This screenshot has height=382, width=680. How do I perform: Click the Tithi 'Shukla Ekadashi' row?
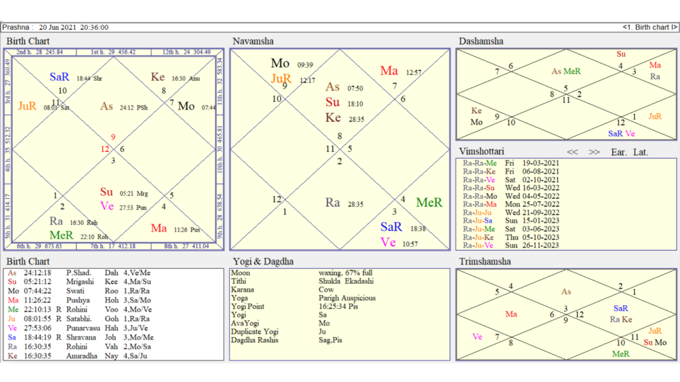303,281
